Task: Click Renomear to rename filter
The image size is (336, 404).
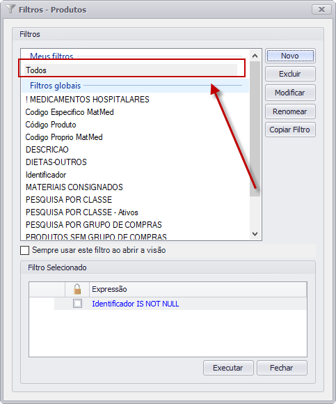Action: (x=290, y=111)
